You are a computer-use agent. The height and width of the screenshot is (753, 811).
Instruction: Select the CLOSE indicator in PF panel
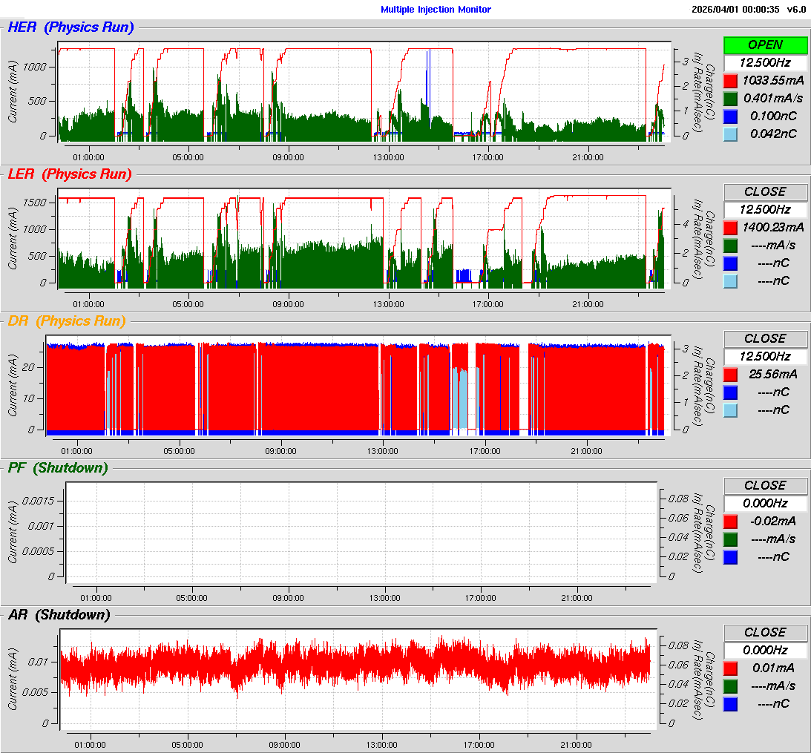(x=765, y=485)
